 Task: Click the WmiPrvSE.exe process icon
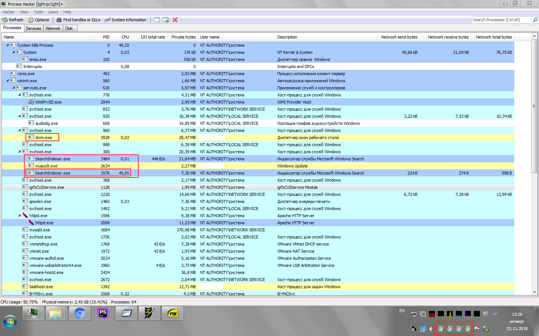click(x=31, y=102)
